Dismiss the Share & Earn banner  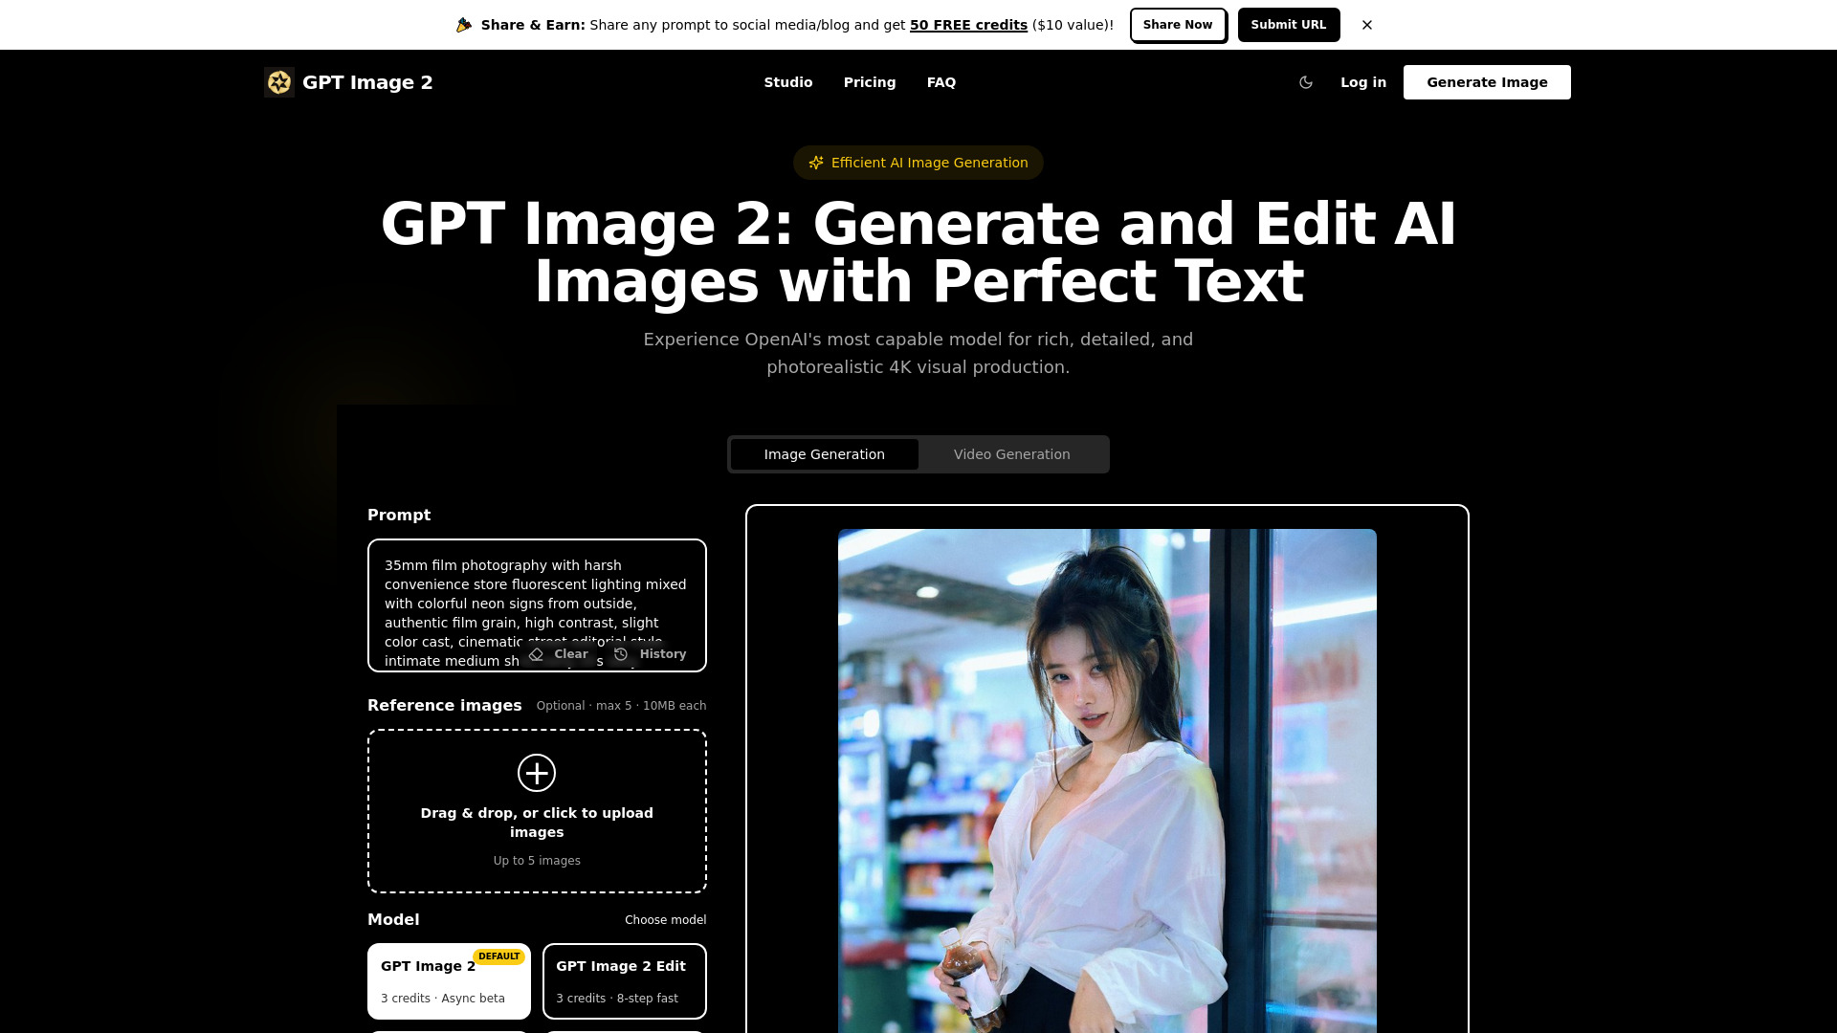[1366, 25]
